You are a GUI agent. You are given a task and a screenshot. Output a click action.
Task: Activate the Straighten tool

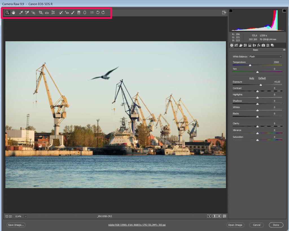(x=47, y=13)
